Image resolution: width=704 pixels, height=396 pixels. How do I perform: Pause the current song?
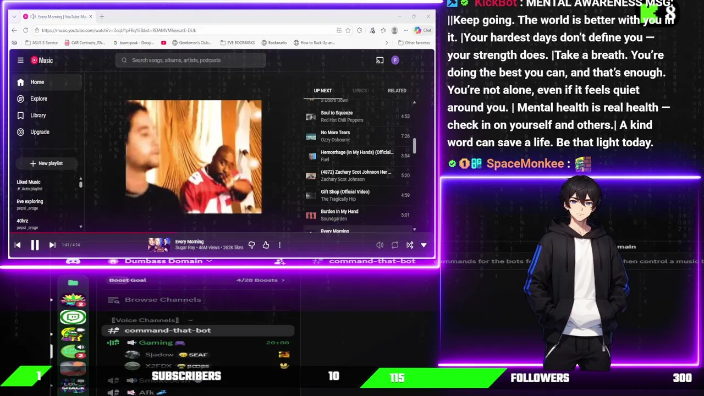pyautogui.click(x=35, y=245)
